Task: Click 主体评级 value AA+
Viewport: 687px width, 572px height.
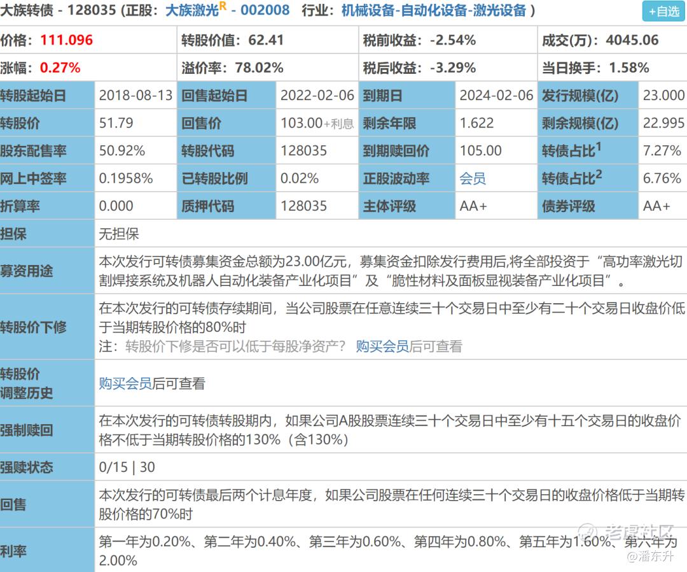Action: coord(473,206)
